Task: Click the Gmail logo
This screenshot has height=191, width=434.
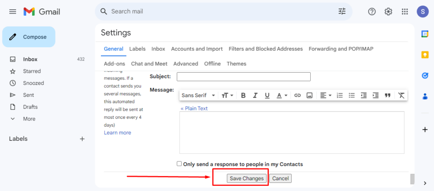Action: tap(42, 11)
